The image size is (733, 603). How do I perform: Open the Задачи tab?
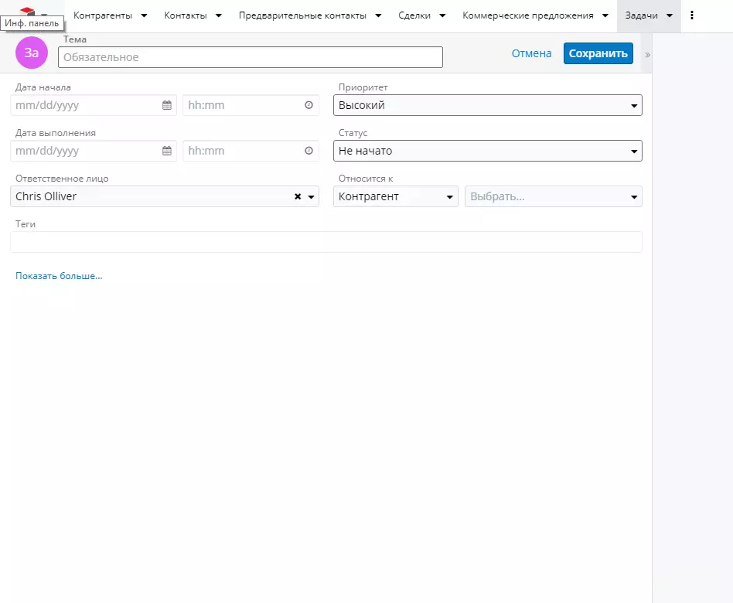click(642, 15)
